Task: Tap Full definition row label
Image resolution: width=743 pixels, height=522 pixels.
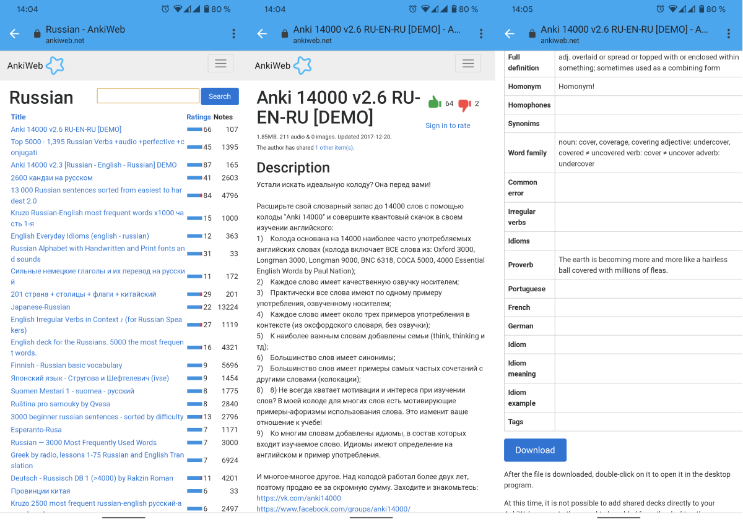Action: point(523,62)
